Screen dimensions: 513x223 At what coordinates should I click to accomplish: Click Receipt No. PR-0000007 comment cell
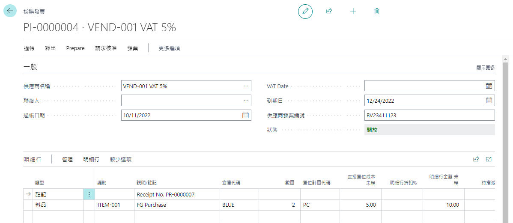click(177, 194)
